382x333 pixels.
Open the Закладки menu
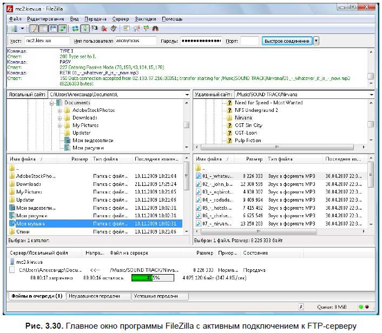(146, 18)
